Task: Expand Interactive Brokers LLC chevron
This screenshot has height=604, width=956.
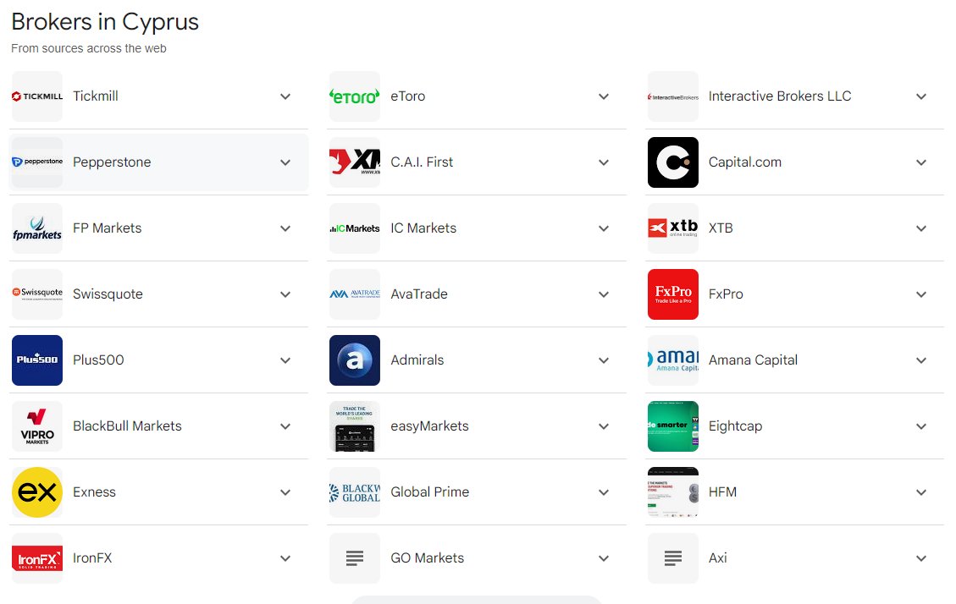Action: (x=921, y=96)
